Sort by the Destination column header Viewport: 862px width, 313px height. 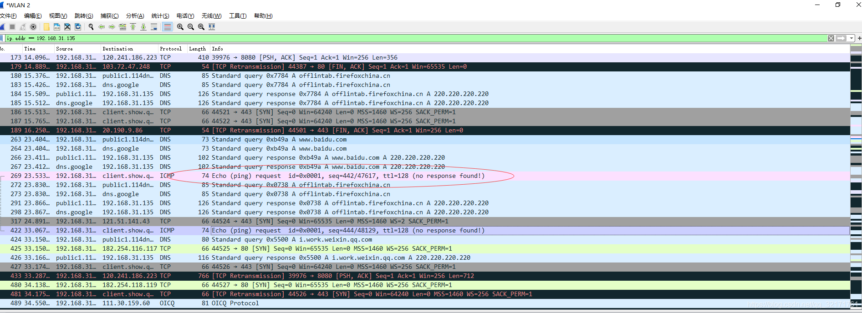click(x=129, y=49)
